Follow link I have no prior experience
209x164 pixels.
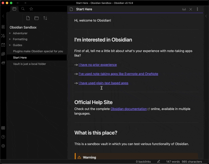point(98,65)
